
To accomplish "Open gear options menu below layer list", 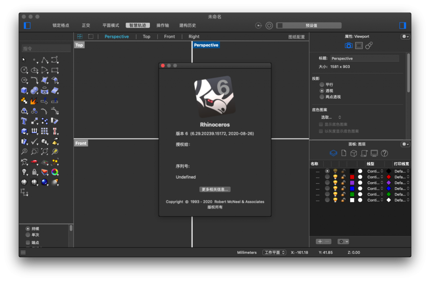I will click(343, 241).
